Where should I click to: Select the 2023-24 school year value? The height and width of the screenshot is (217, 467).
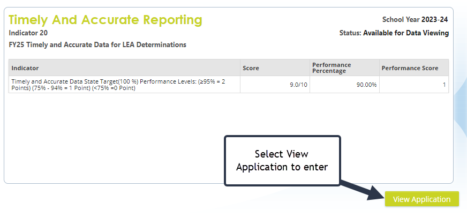tap(435, 20)
